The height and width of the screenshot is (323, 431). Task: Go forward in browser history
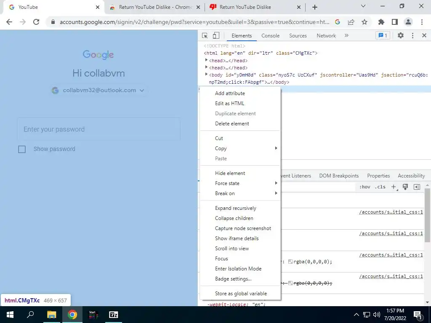[x=23, y=22]
